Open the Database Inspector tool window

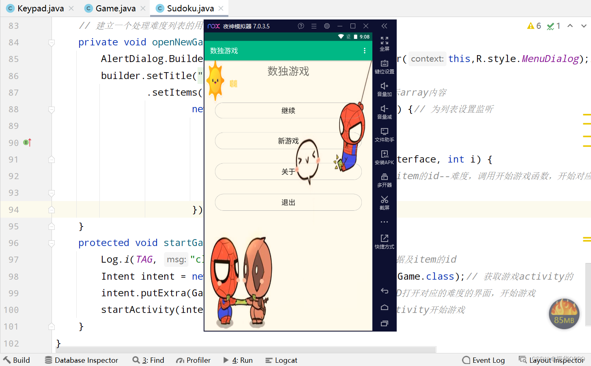tap(82, 360)
